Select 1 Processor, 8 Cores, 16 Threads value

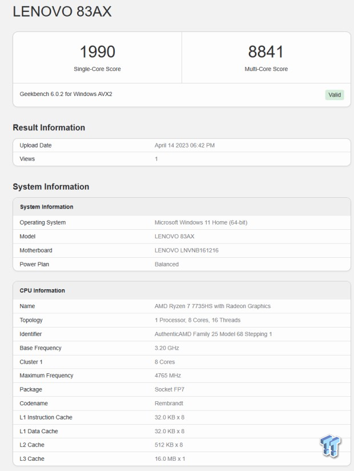tap(198, 320)
